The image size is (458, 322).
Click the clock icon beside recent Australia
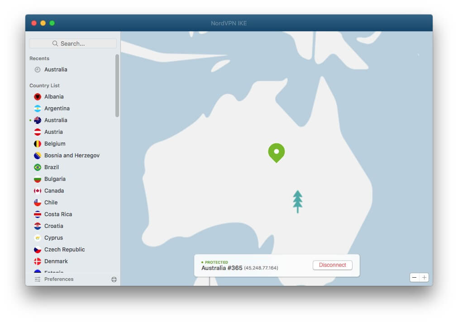[38, 70]
